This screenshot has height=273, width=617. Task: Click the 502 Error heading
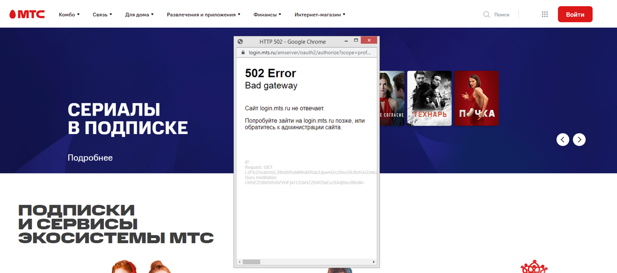[270, 73]
